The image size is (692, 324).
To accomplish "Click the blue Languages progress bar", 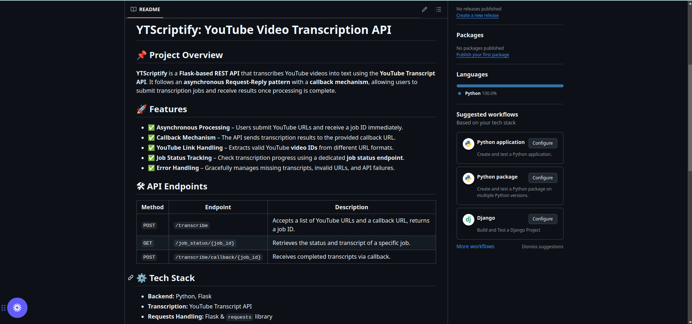I will tap(510, 86).
